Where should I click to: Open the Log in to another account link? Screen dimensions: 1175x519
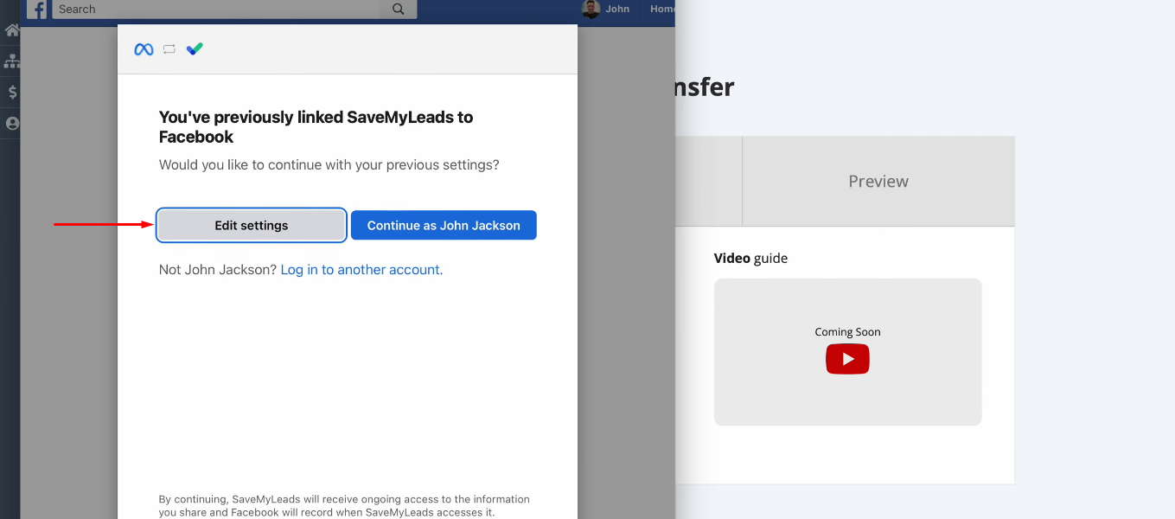[x=361, y=270]
